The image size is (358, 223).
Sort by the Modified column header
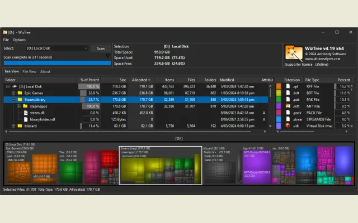239,80
